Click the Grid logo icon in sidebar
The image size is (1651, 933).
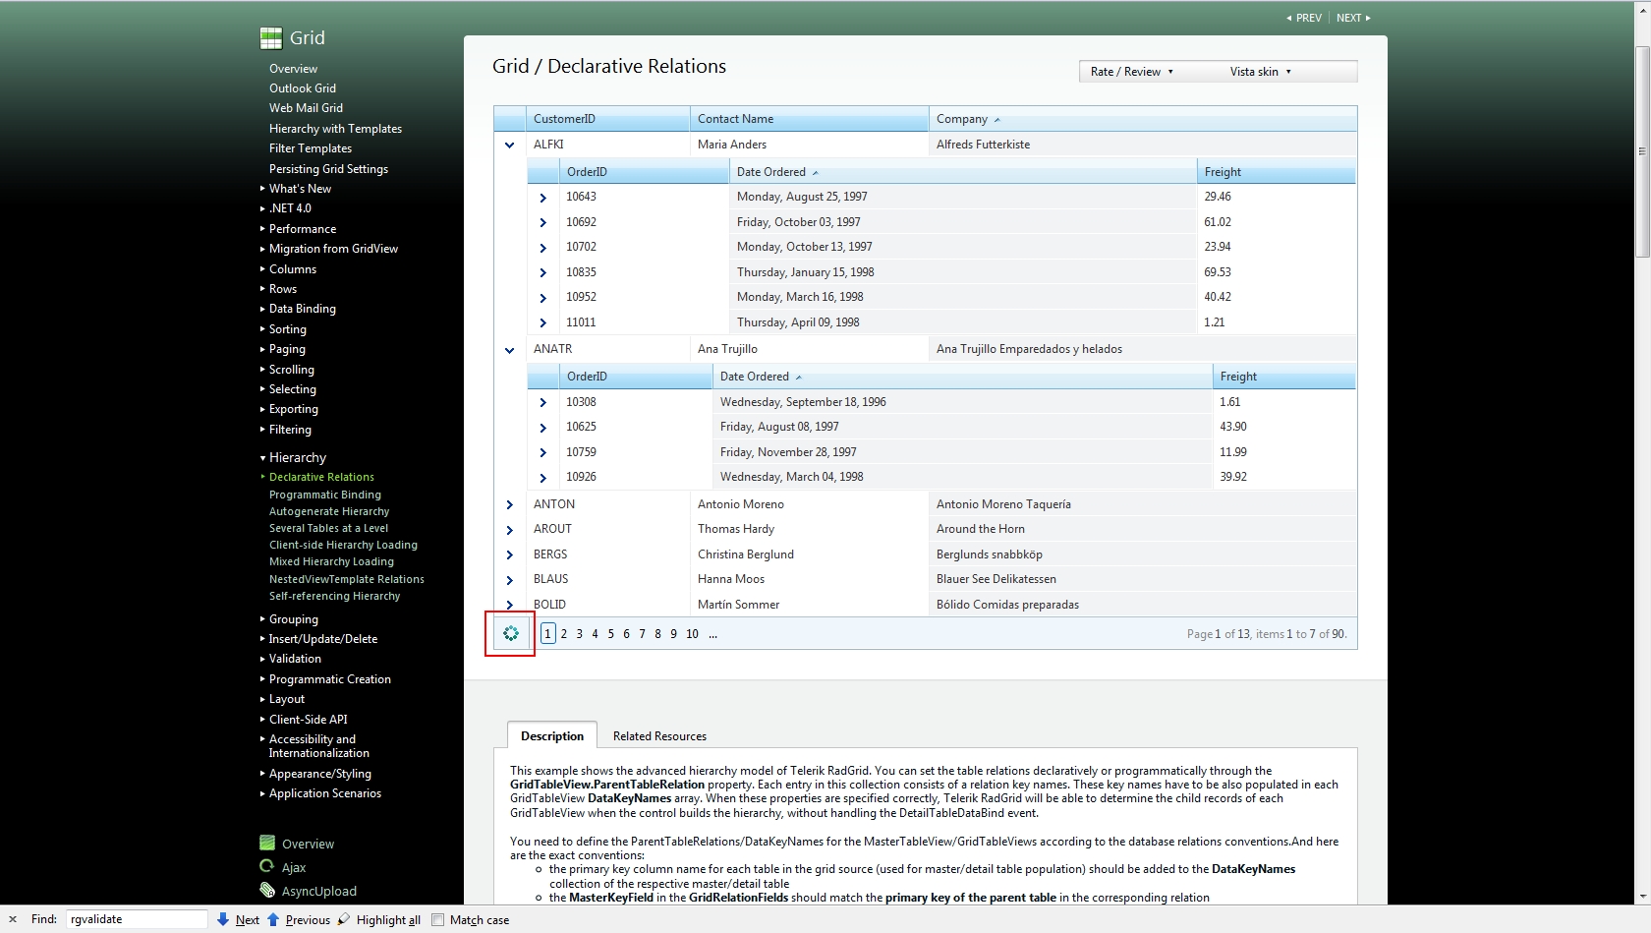(270, 38)
